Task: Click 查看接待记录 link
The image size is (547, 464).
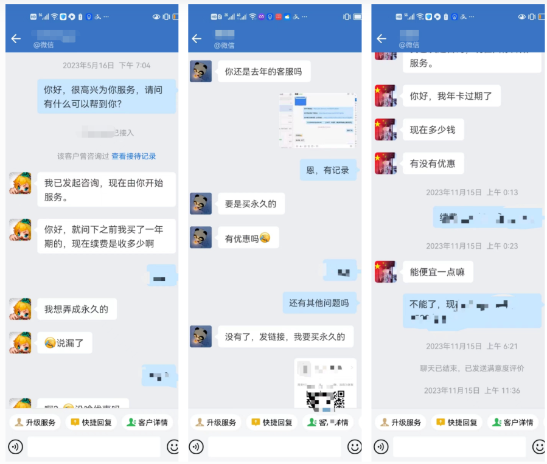Action: pyautogui.click(x=134, y=156)
